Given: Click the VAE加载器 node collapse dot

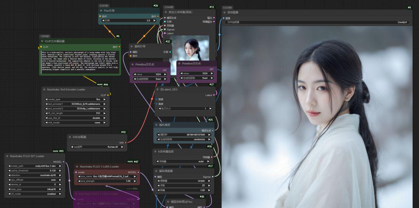Looking at the screenshot, I should click(71, 137).
